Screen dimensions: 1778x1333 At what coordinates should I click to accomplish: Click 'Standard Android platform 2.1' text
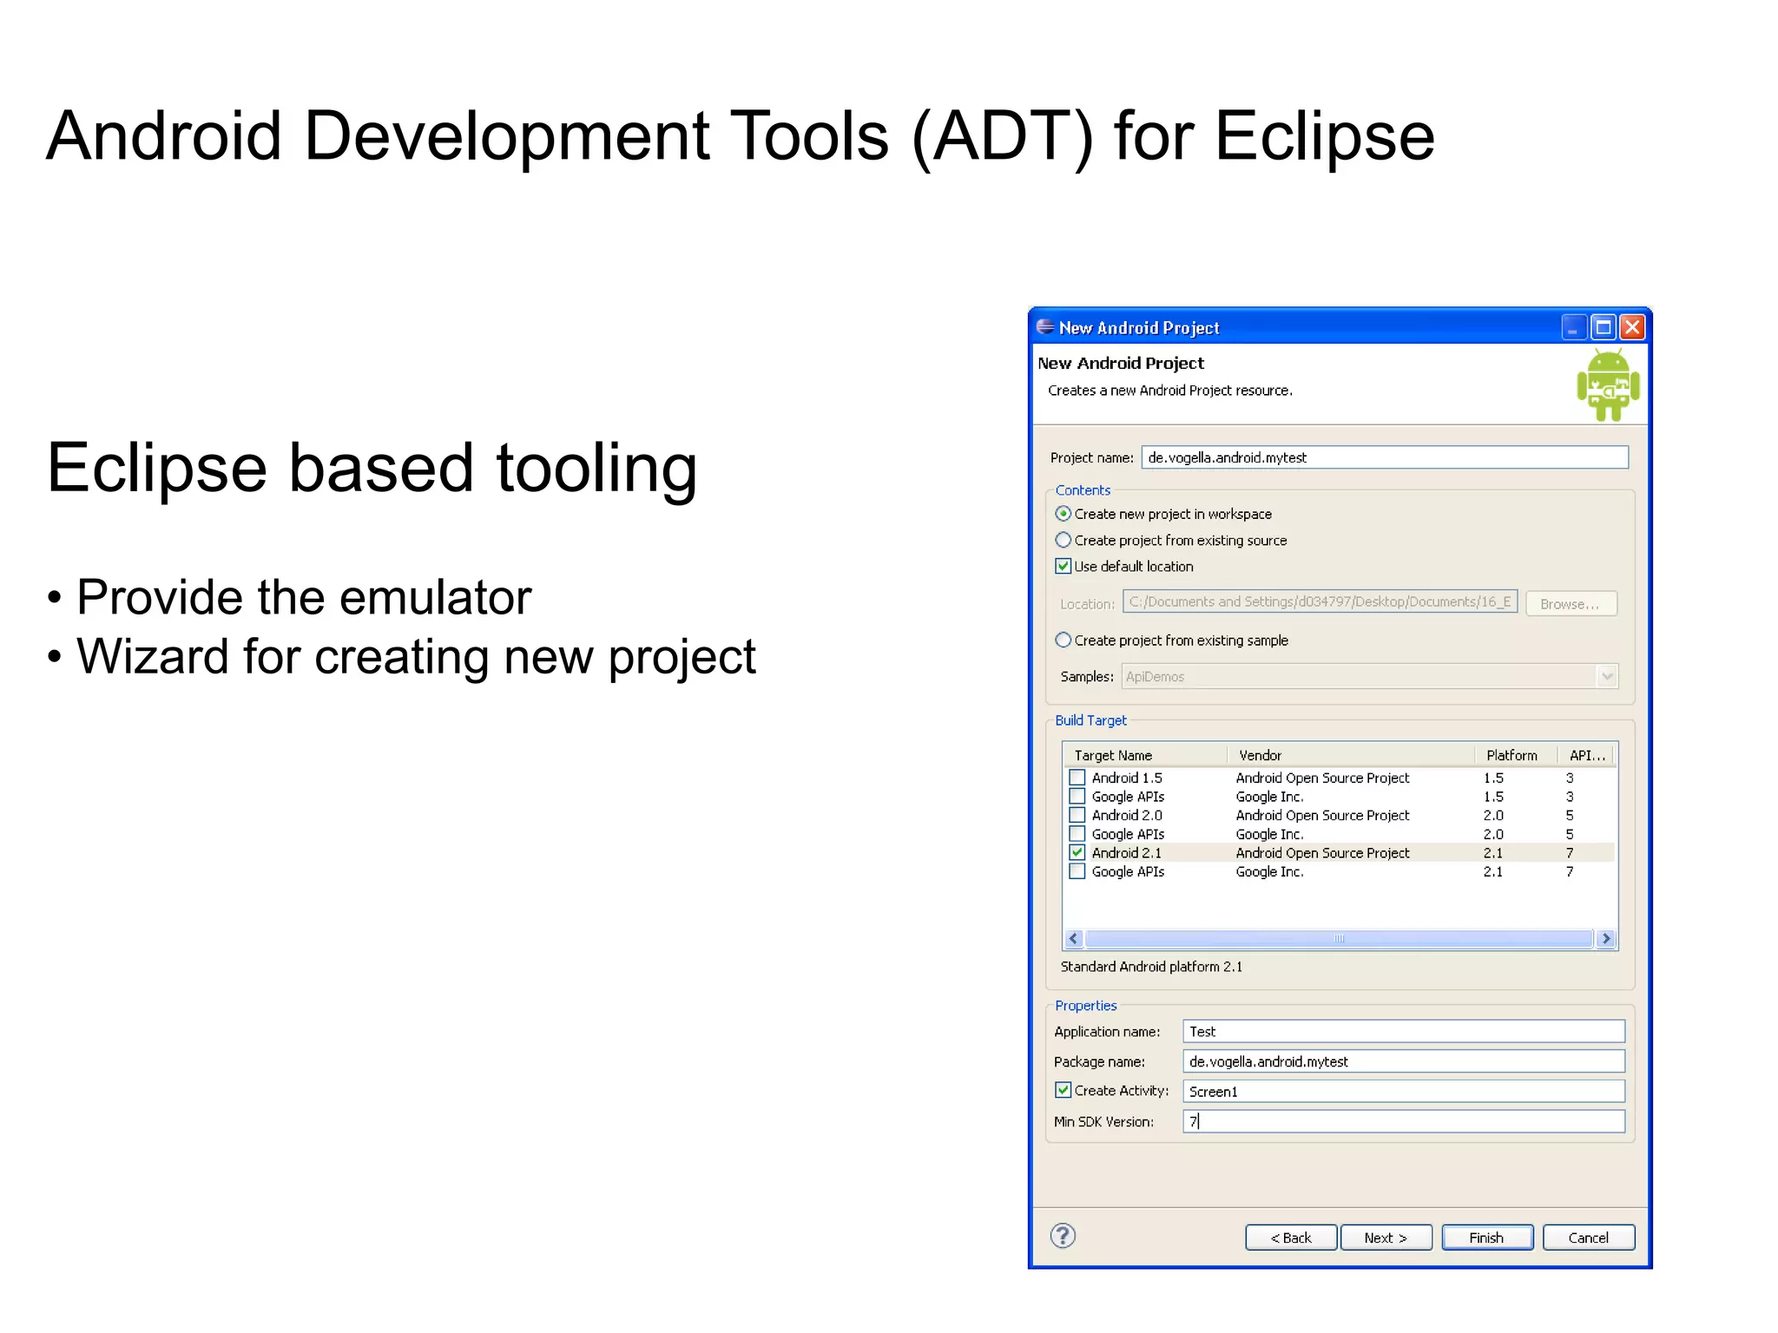coord(1151,966)
